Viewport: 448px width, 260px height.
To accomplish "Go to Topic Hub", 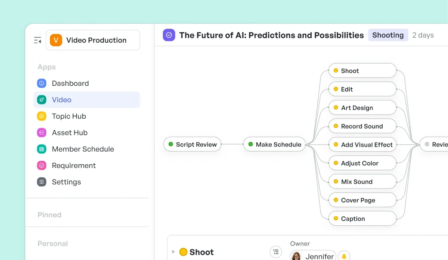I will [87, 116].
